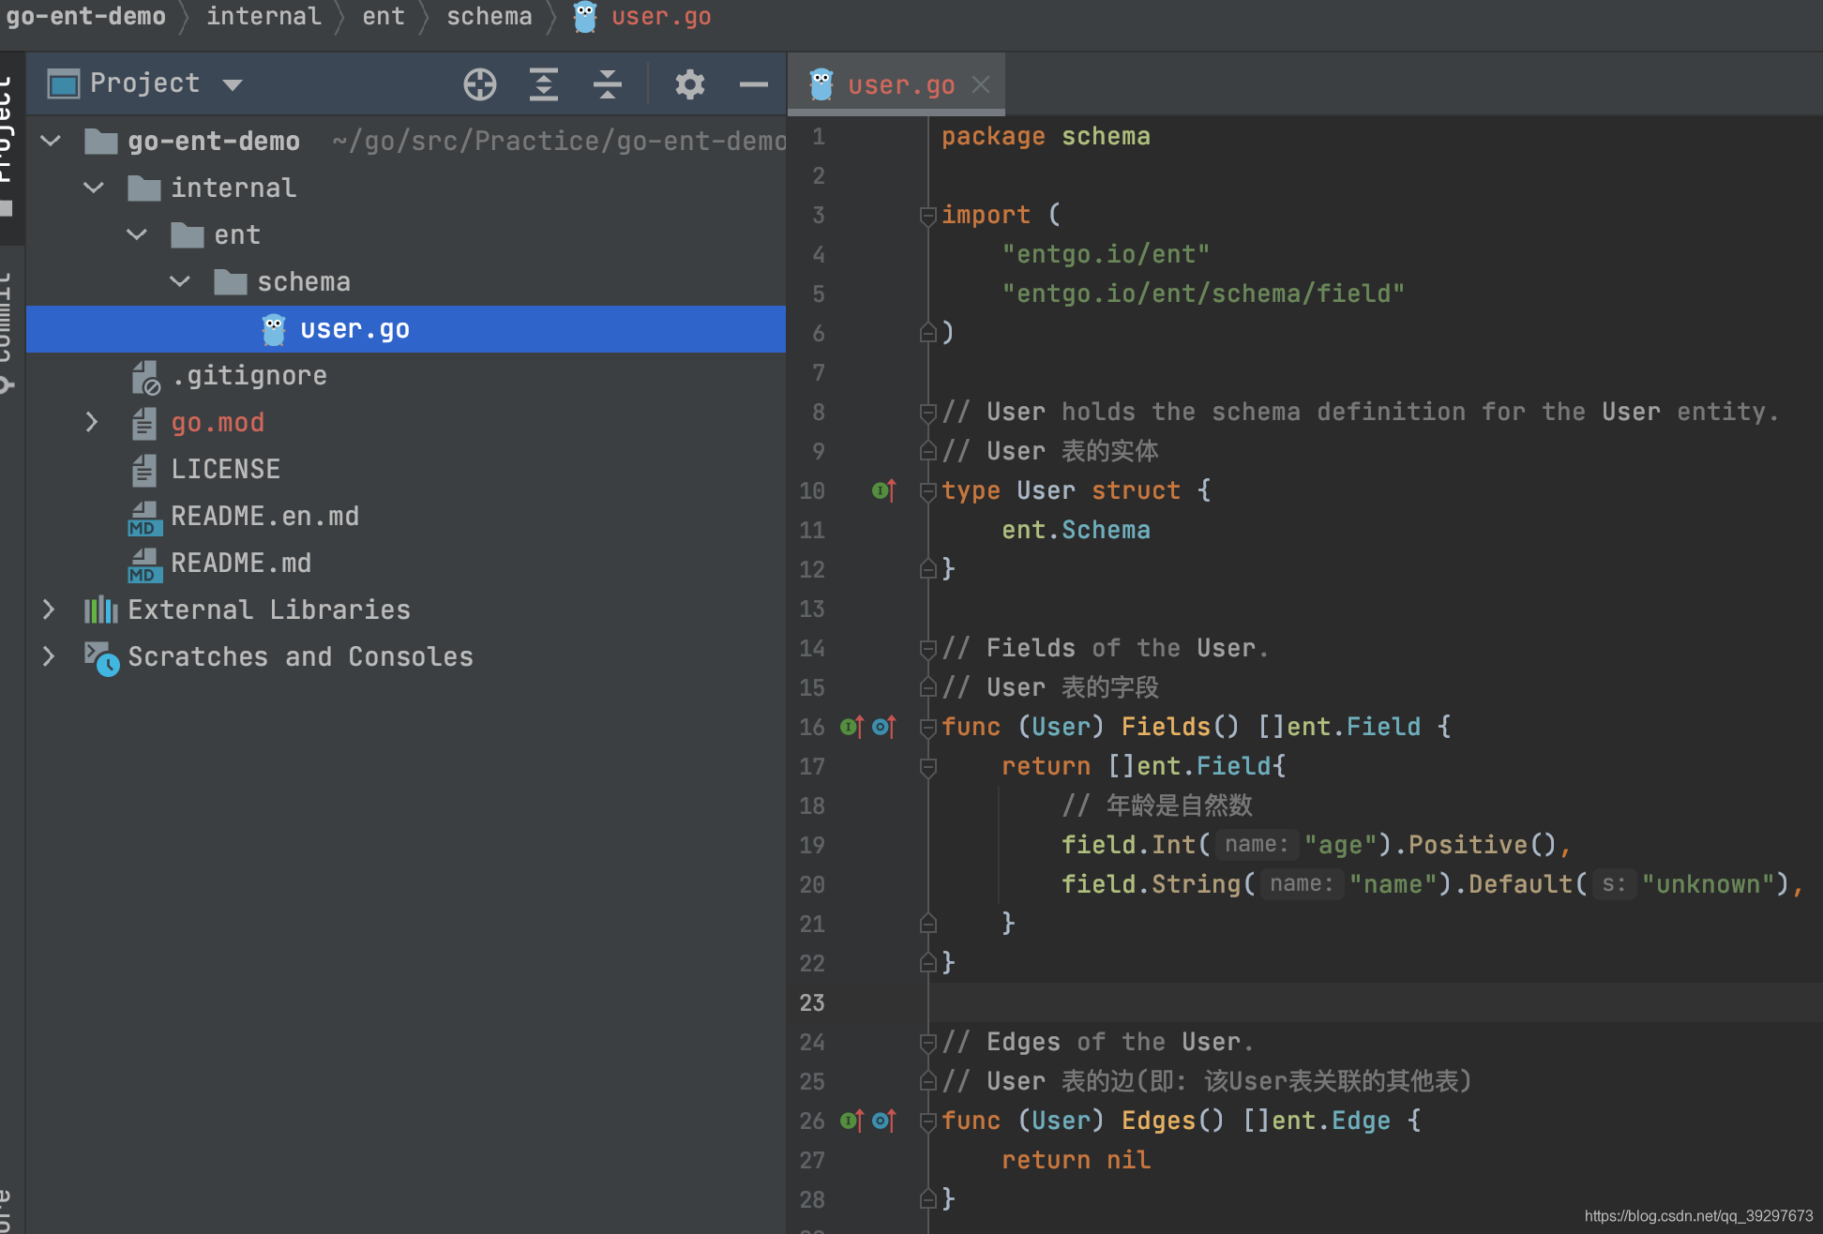Image resolution: width=1823 pixels, height=1234 pixels.
Task: Click the Collapse All toolbar icon
Action: [x=608, y=84]
